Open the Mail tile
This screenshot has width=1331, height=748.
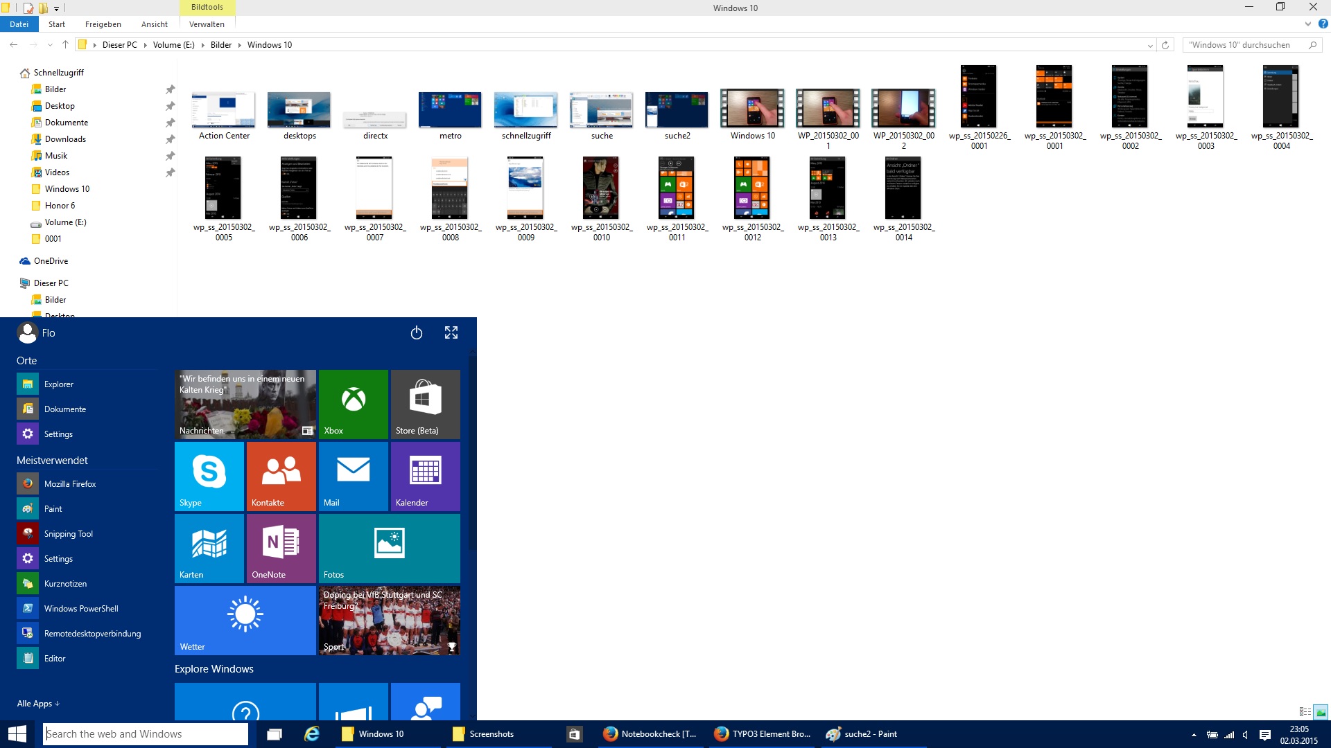click(354, 477)
